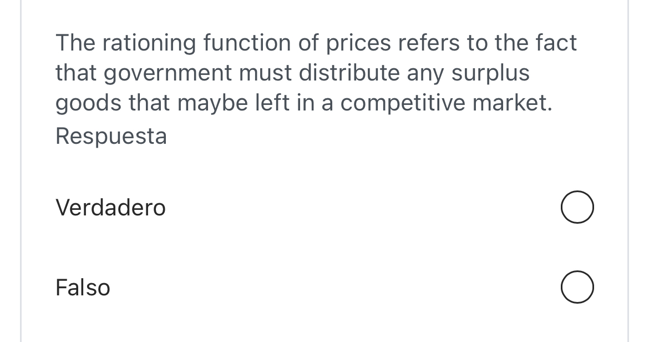Select the second answer row
The image size is (649, 342).
tap(333, 287)
